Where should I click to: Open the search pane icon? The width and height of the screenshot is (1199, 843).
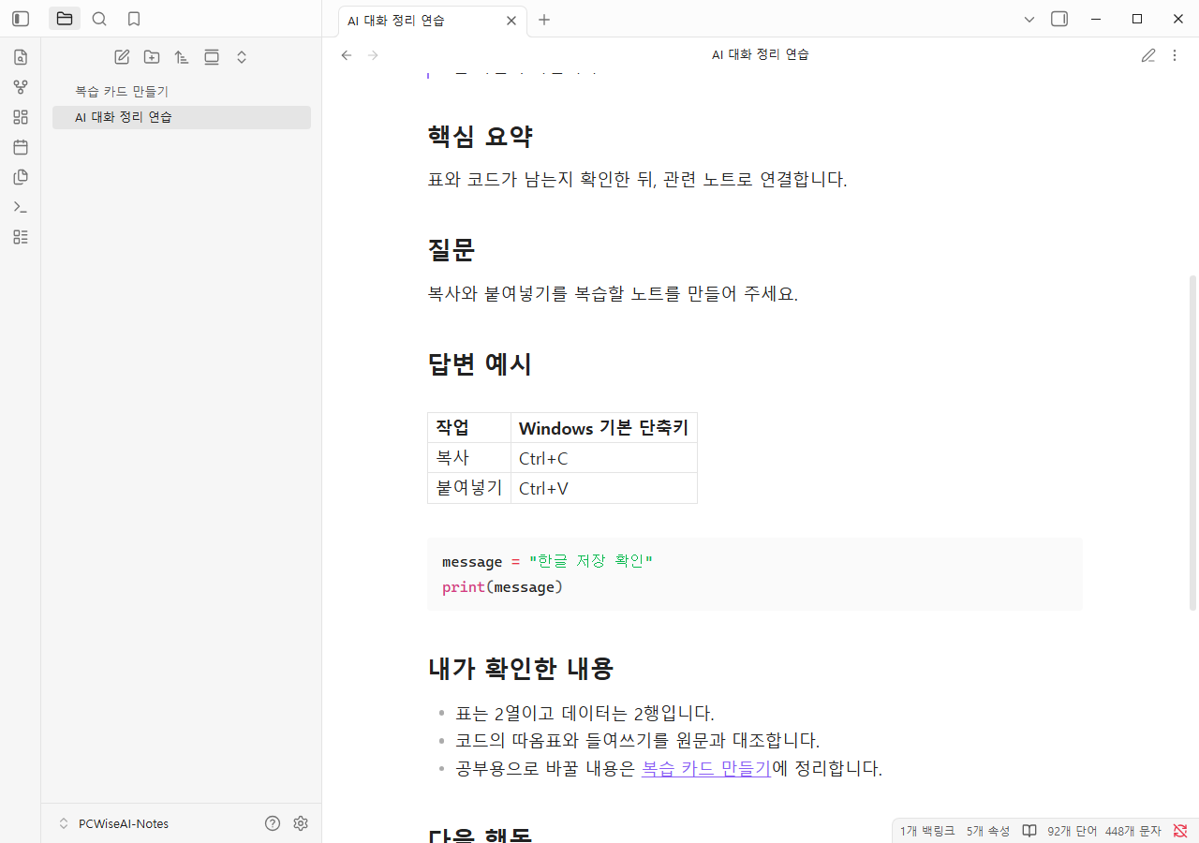(99, 19)
